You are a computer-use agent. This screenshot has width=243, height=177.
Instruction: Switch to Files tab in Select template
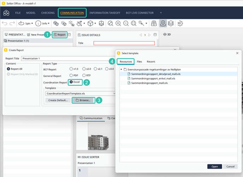click(139, 62)
